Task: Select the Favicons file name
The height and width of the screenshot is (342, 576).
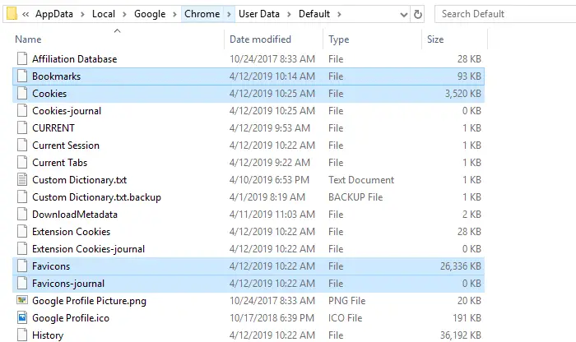Action: (51, 266)
